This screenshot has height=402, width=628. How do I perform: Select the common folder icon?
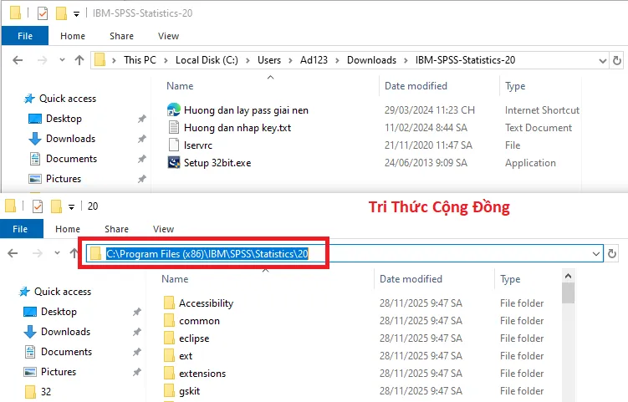pyautogui.click(x=169, y=321)
